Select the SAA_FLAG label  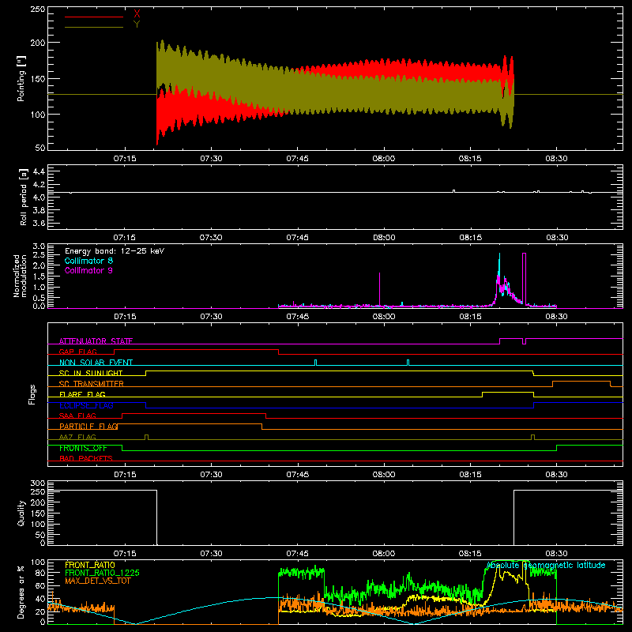[77, 416]
